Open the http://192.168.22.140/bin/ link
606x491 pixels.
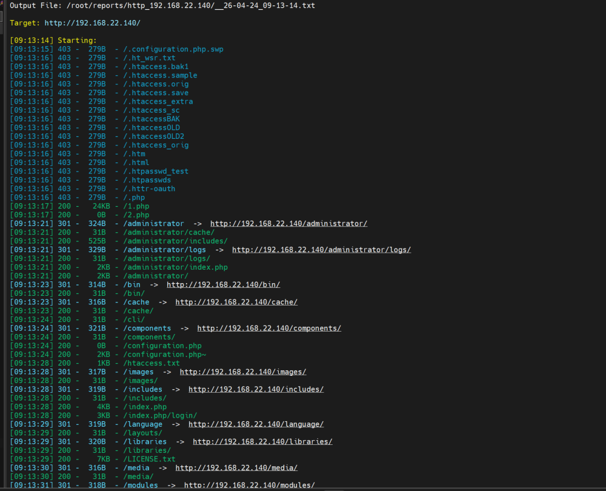(223, 285)
